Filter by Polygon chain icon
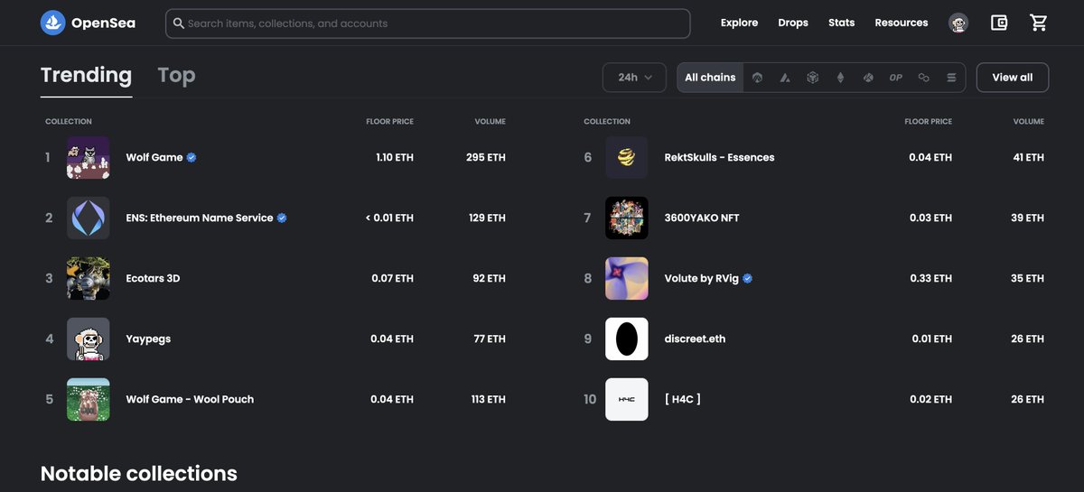Viewport: 1084px width, 492px height. point(923,78)
